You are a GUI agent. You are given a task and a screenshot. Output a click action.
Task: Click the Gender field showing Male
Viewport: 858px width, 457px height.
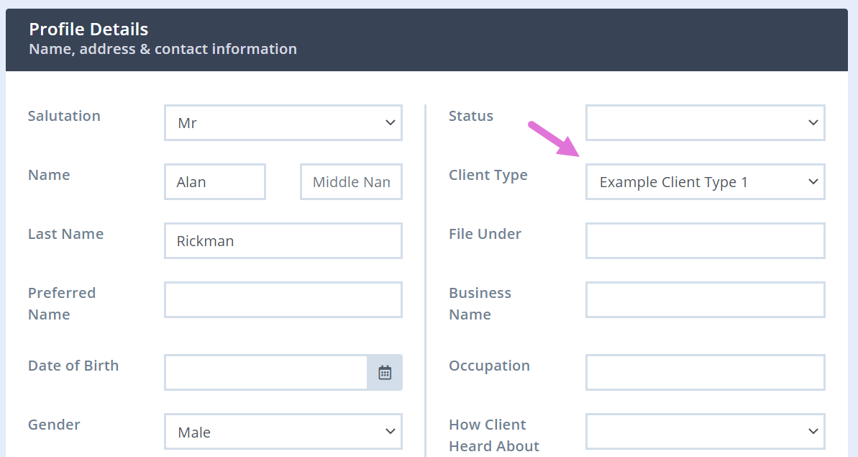[283, 431]
